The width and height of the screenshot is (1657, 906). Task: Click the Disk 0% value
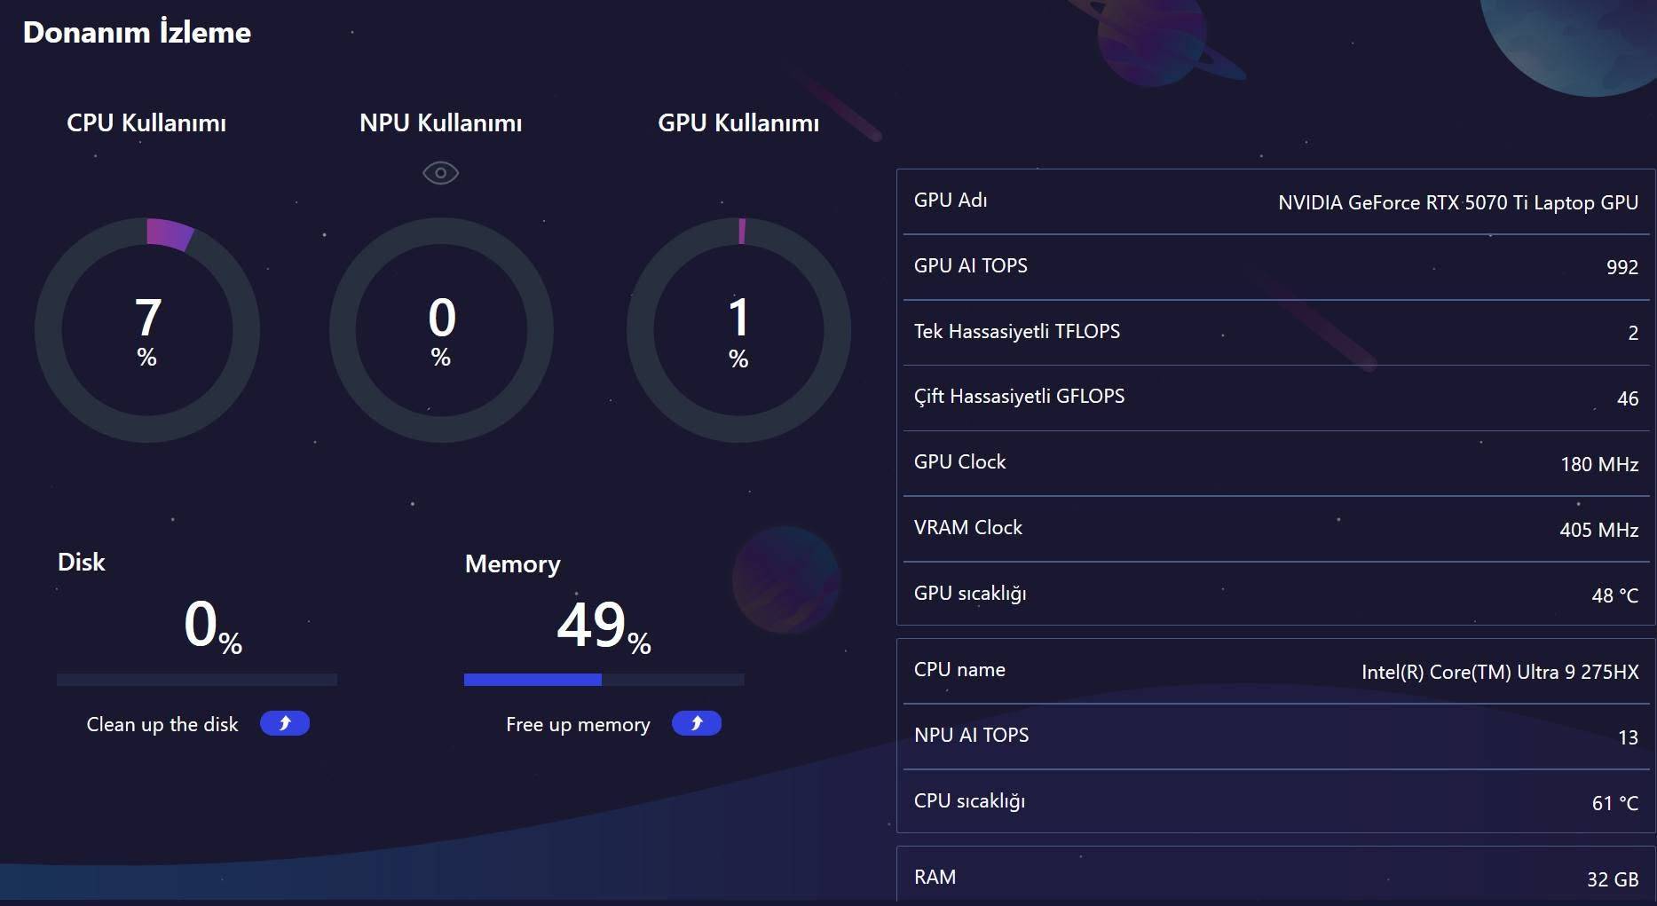click(213, 625)
